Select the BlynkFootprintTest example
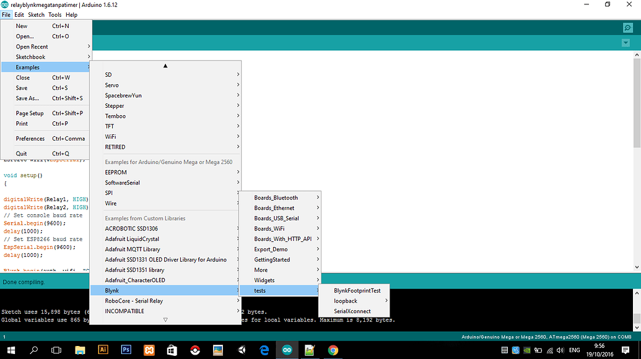This screenshot has width=641, height=359. point(357,290)
